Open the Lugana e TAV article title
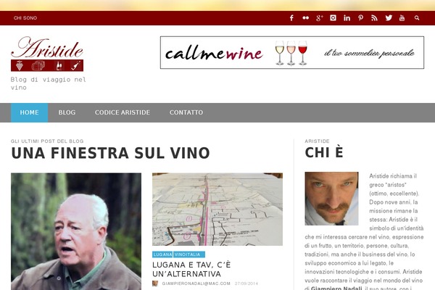 tap(191, 269)
